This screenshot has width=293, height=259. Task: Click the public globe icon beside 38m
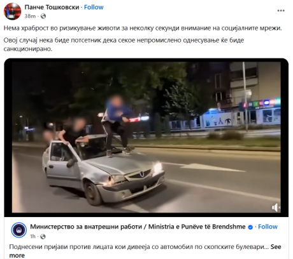(43, 16)
